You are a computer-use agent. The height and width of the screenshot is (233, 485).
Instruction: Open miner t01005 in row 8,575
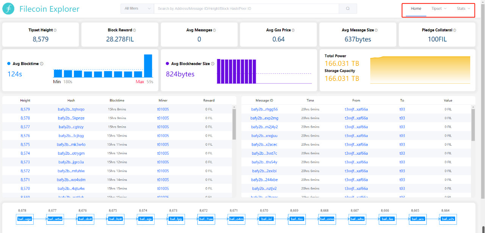pyautogui.click(x=163, y=144)
